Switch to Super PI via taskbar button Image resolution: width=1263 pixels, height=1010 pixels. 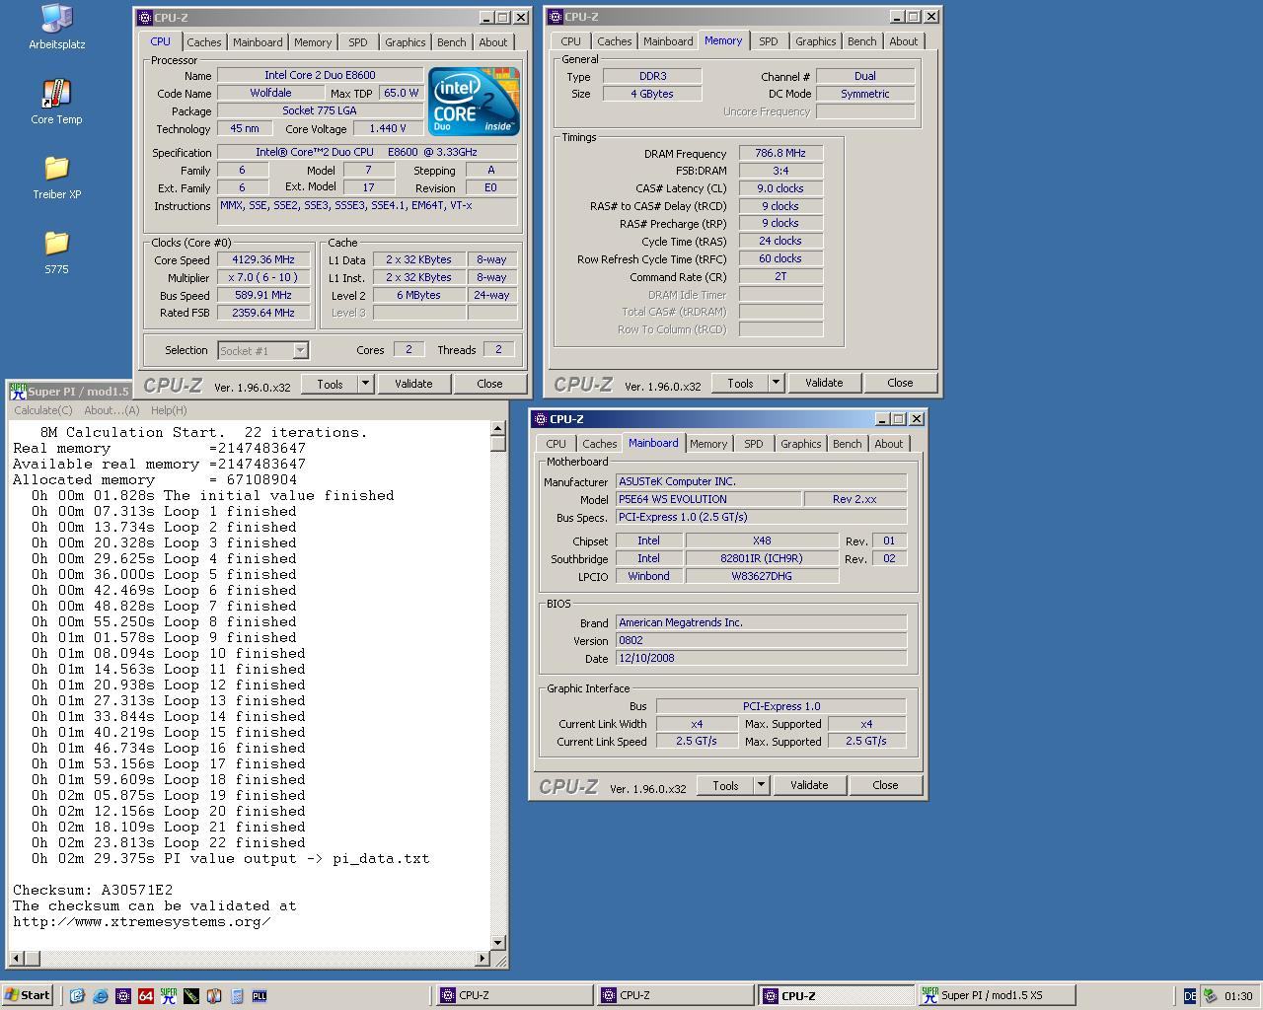(x=997, y=995)
